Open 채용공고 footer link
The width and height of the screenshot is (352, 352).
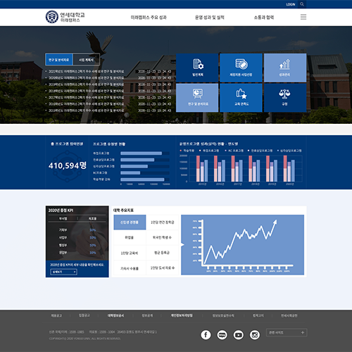click(x=56, y=315)
